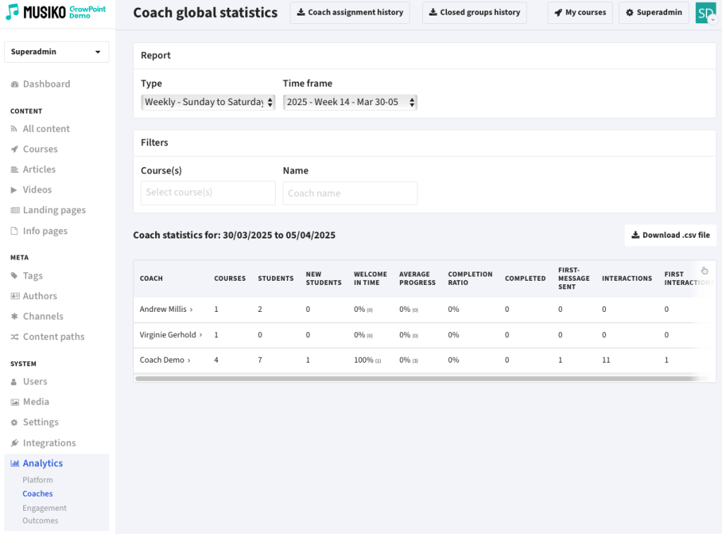Open Courses in the sidebar
The height and width of the screenshot is (534, 722).
tap(40, 150)
